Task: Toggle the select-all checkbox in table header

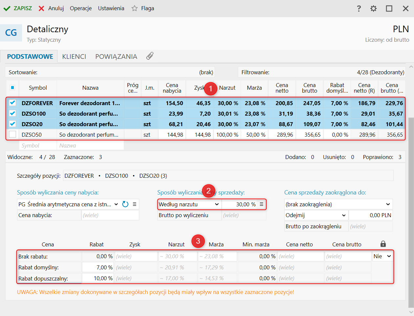Action: [12, 88]
